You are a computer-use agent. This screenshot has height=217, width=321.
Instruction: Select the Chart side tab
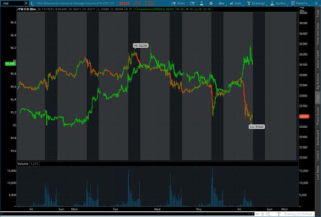318,98
